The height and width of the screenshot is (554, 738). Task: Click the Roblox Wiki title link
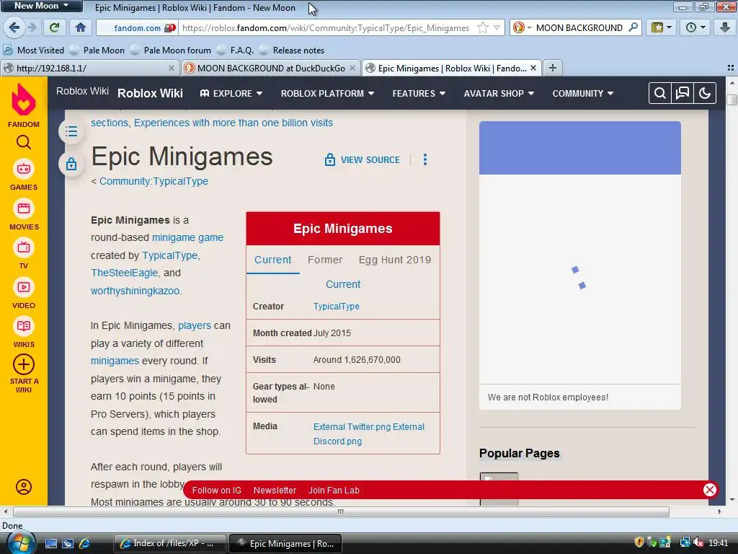click(150, 93)
